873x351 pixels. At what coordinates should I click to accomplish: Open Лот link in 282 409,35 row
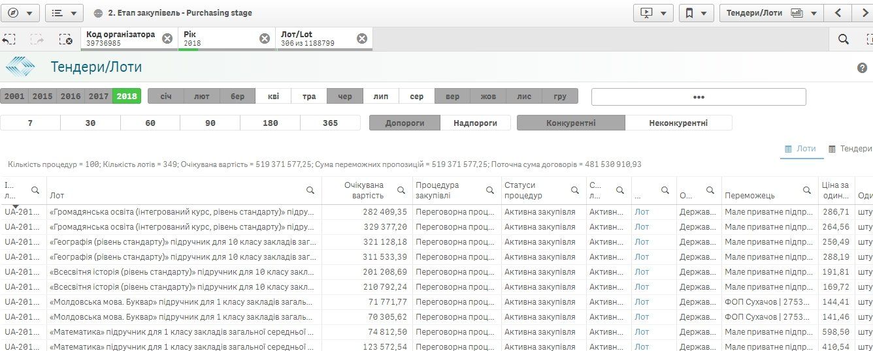(642, 212)
